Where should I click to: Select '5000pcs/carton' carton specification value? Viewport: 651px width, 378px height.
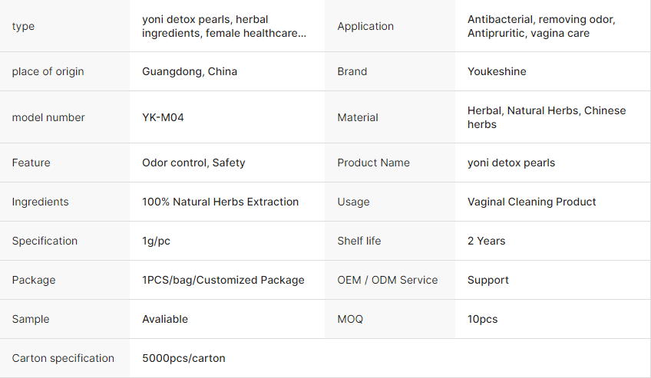183,358
